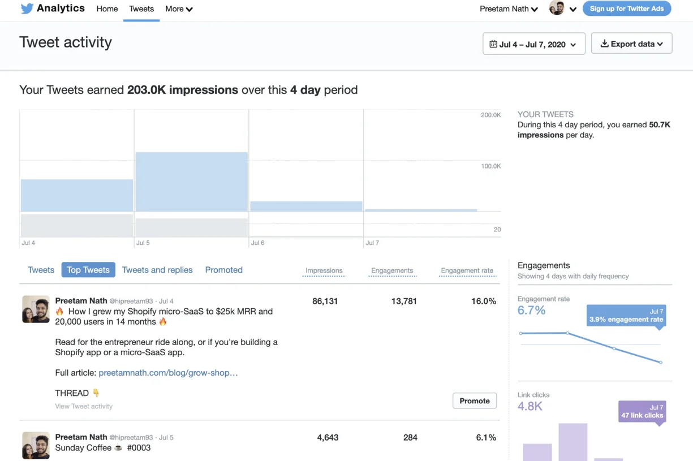Click the Promote button on the first tweet

tap(474, 400)
